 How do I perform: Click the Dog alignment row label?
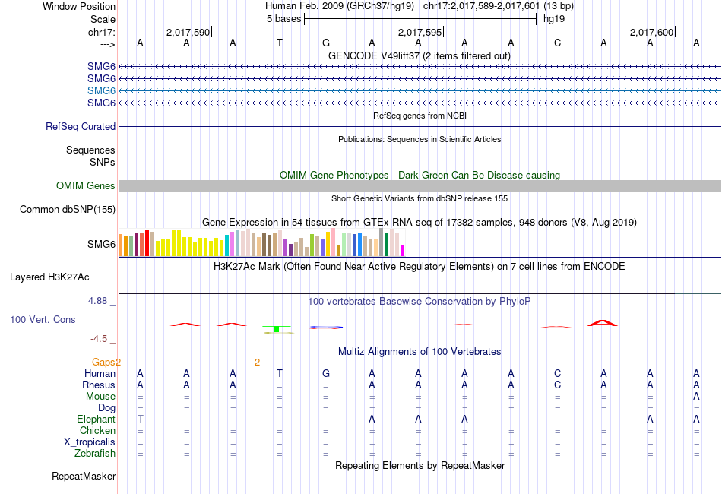click(107, 408)
